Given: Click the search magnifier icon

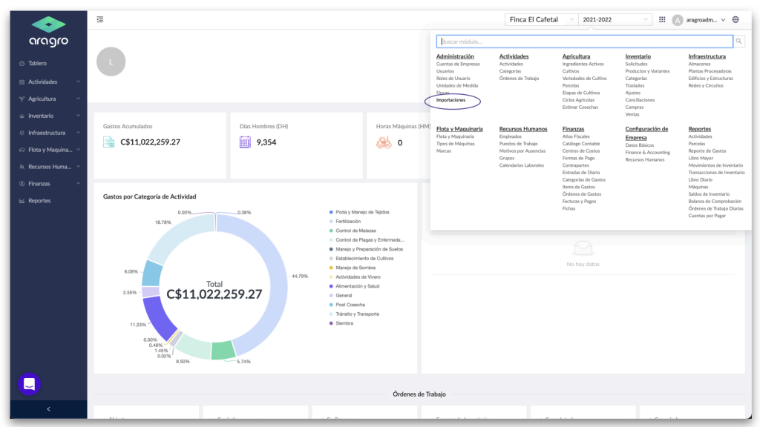Looking at the screenshot, I should coord(738,42).
